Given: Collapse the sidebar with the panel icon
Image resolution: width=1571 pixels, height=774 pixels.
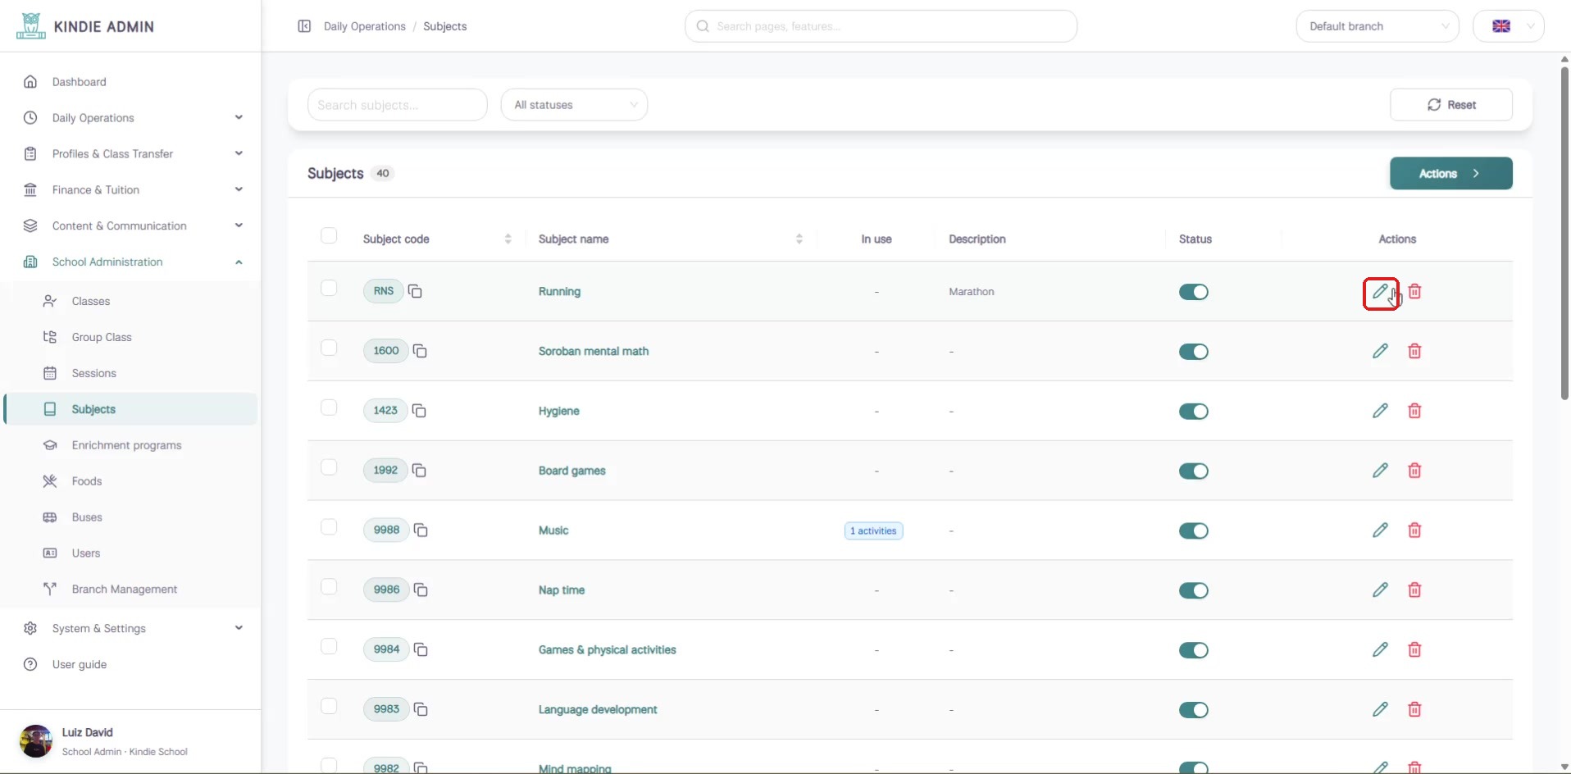Looking at the screenshot, I should 304,26.
